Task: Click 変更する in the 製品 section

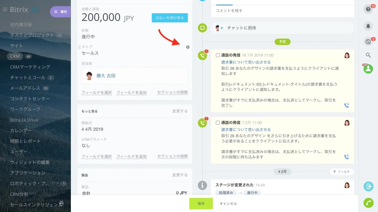Action: tap(180, 175)
